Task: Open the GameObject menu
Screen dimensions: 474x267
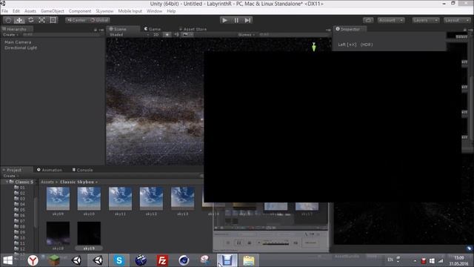Action: tap(53, 11)
